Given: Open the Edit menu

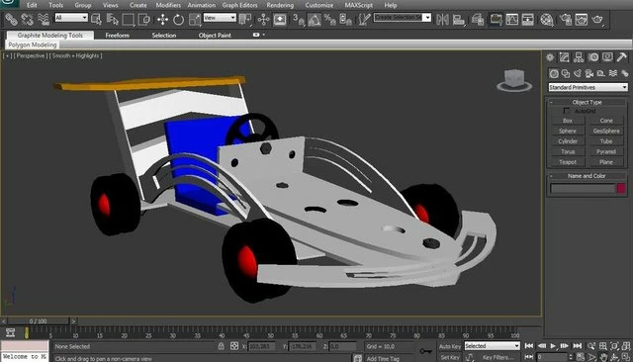Looking at the screenshot, I should 32,5.
